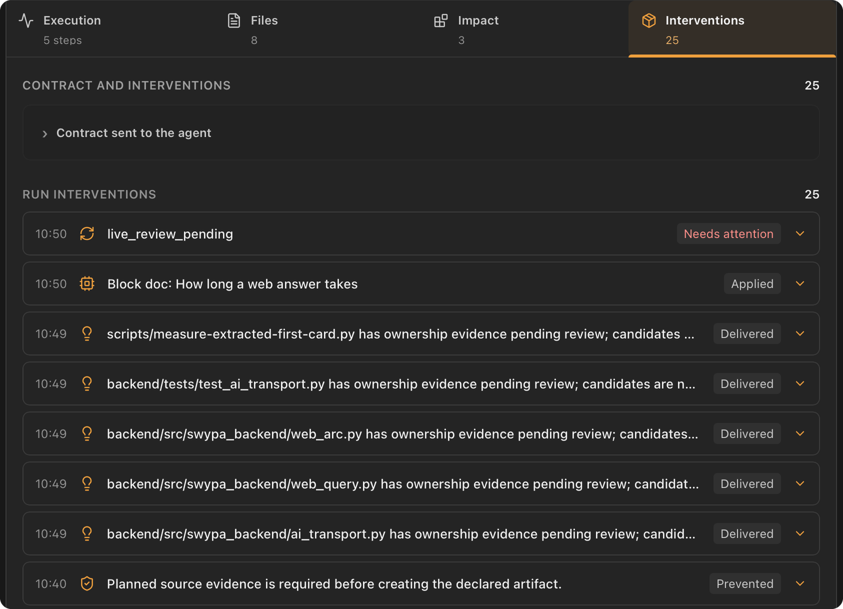Click the CONTRACT AND INTERVENTIONS heading
Screen dimensions: 843x609
126,85
